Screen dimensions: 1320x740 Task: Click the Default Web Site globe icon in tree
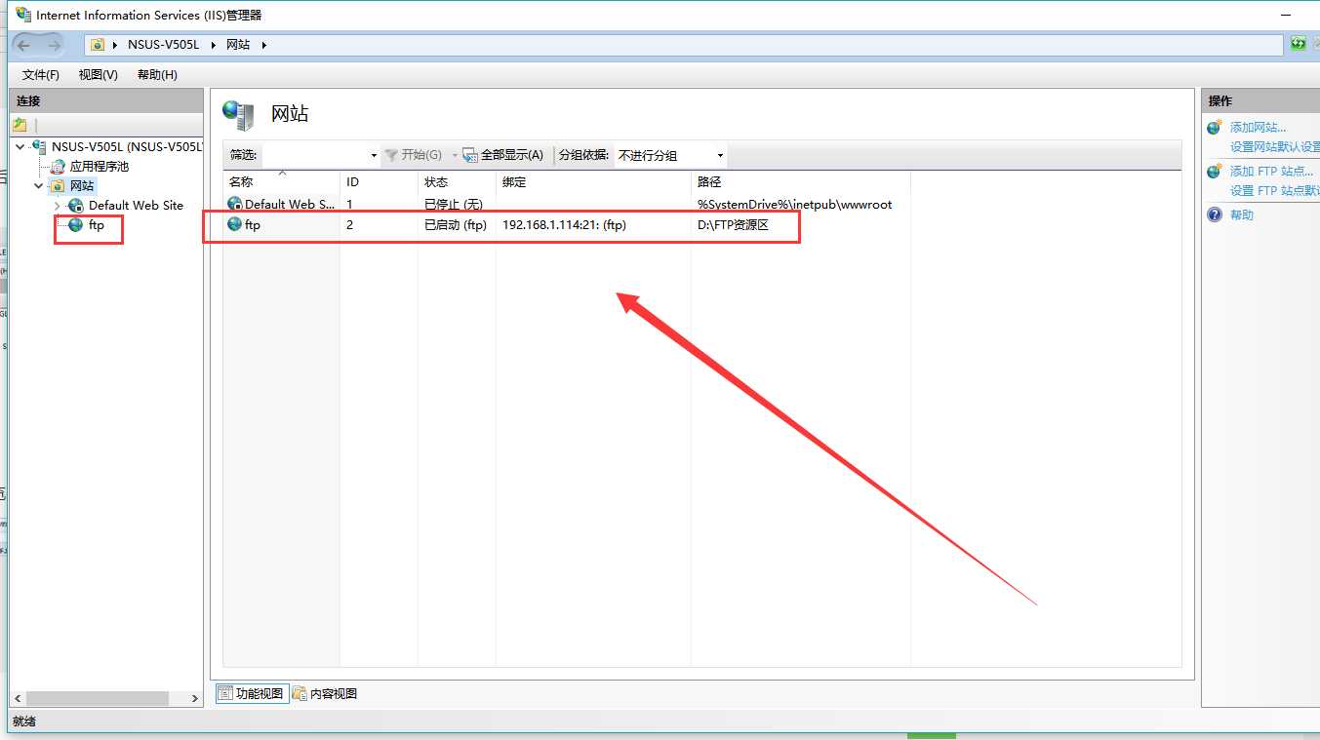76,206
